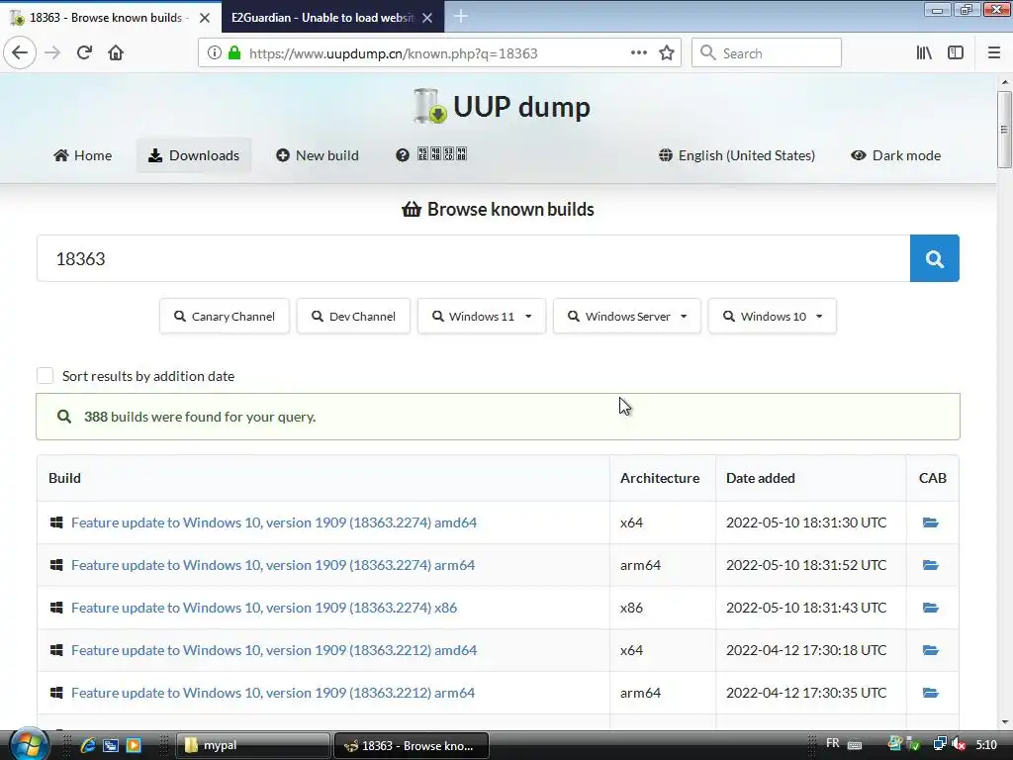Open CAB folder for 18363.2274 x86
Viewport: 1013px width, 760px height.
[x=930, y=608]
